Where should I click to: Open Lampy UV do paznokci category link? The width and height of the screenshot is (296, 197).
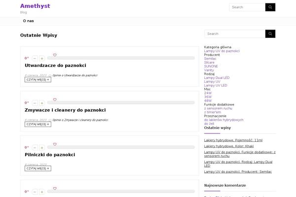[x=222, y=51]
